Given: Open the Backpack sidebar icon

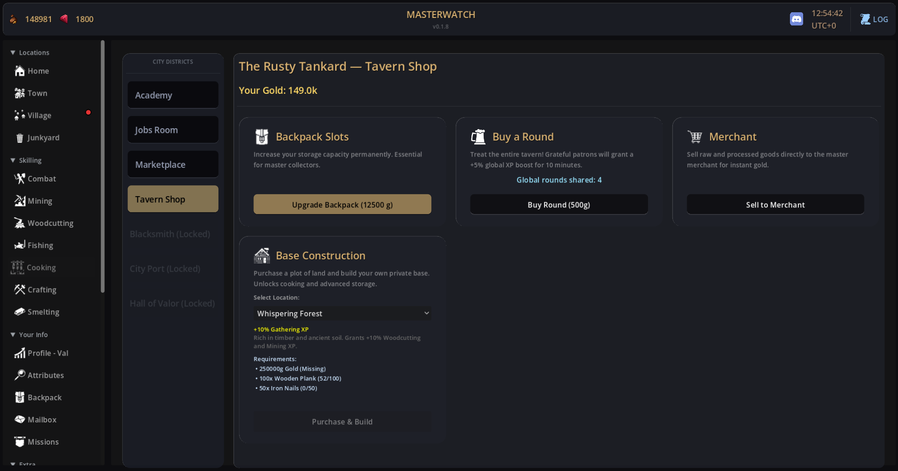Looking at the screenshot, I should (19, 397).
